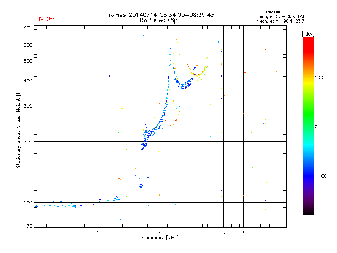Click the x-axis tick label '8'
This screenshot has width=337, height=253.
pyautogui.click(x=223, y=232)
